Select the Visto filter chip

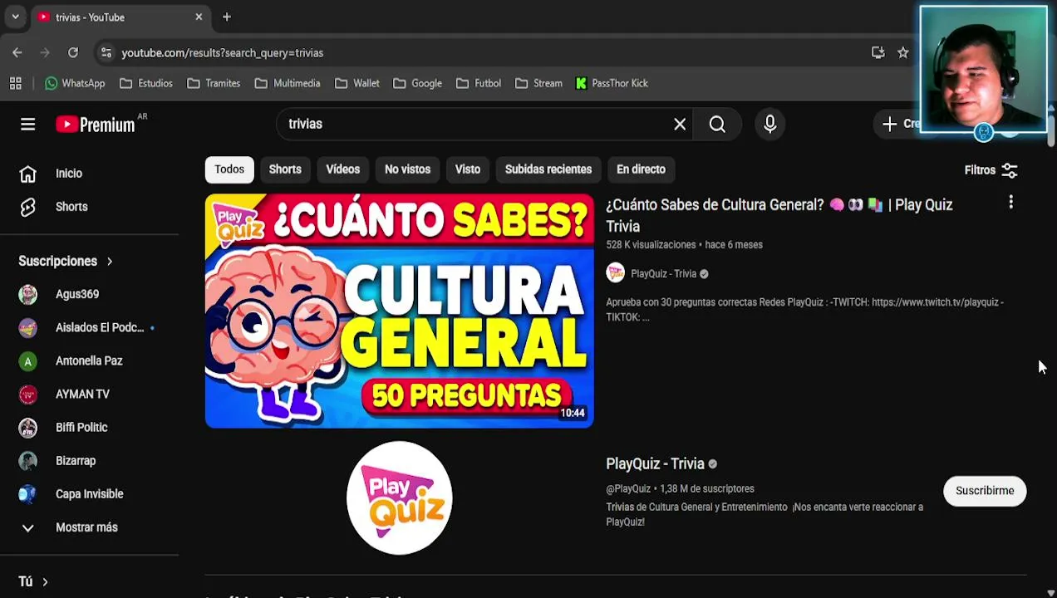coord(467,169)
